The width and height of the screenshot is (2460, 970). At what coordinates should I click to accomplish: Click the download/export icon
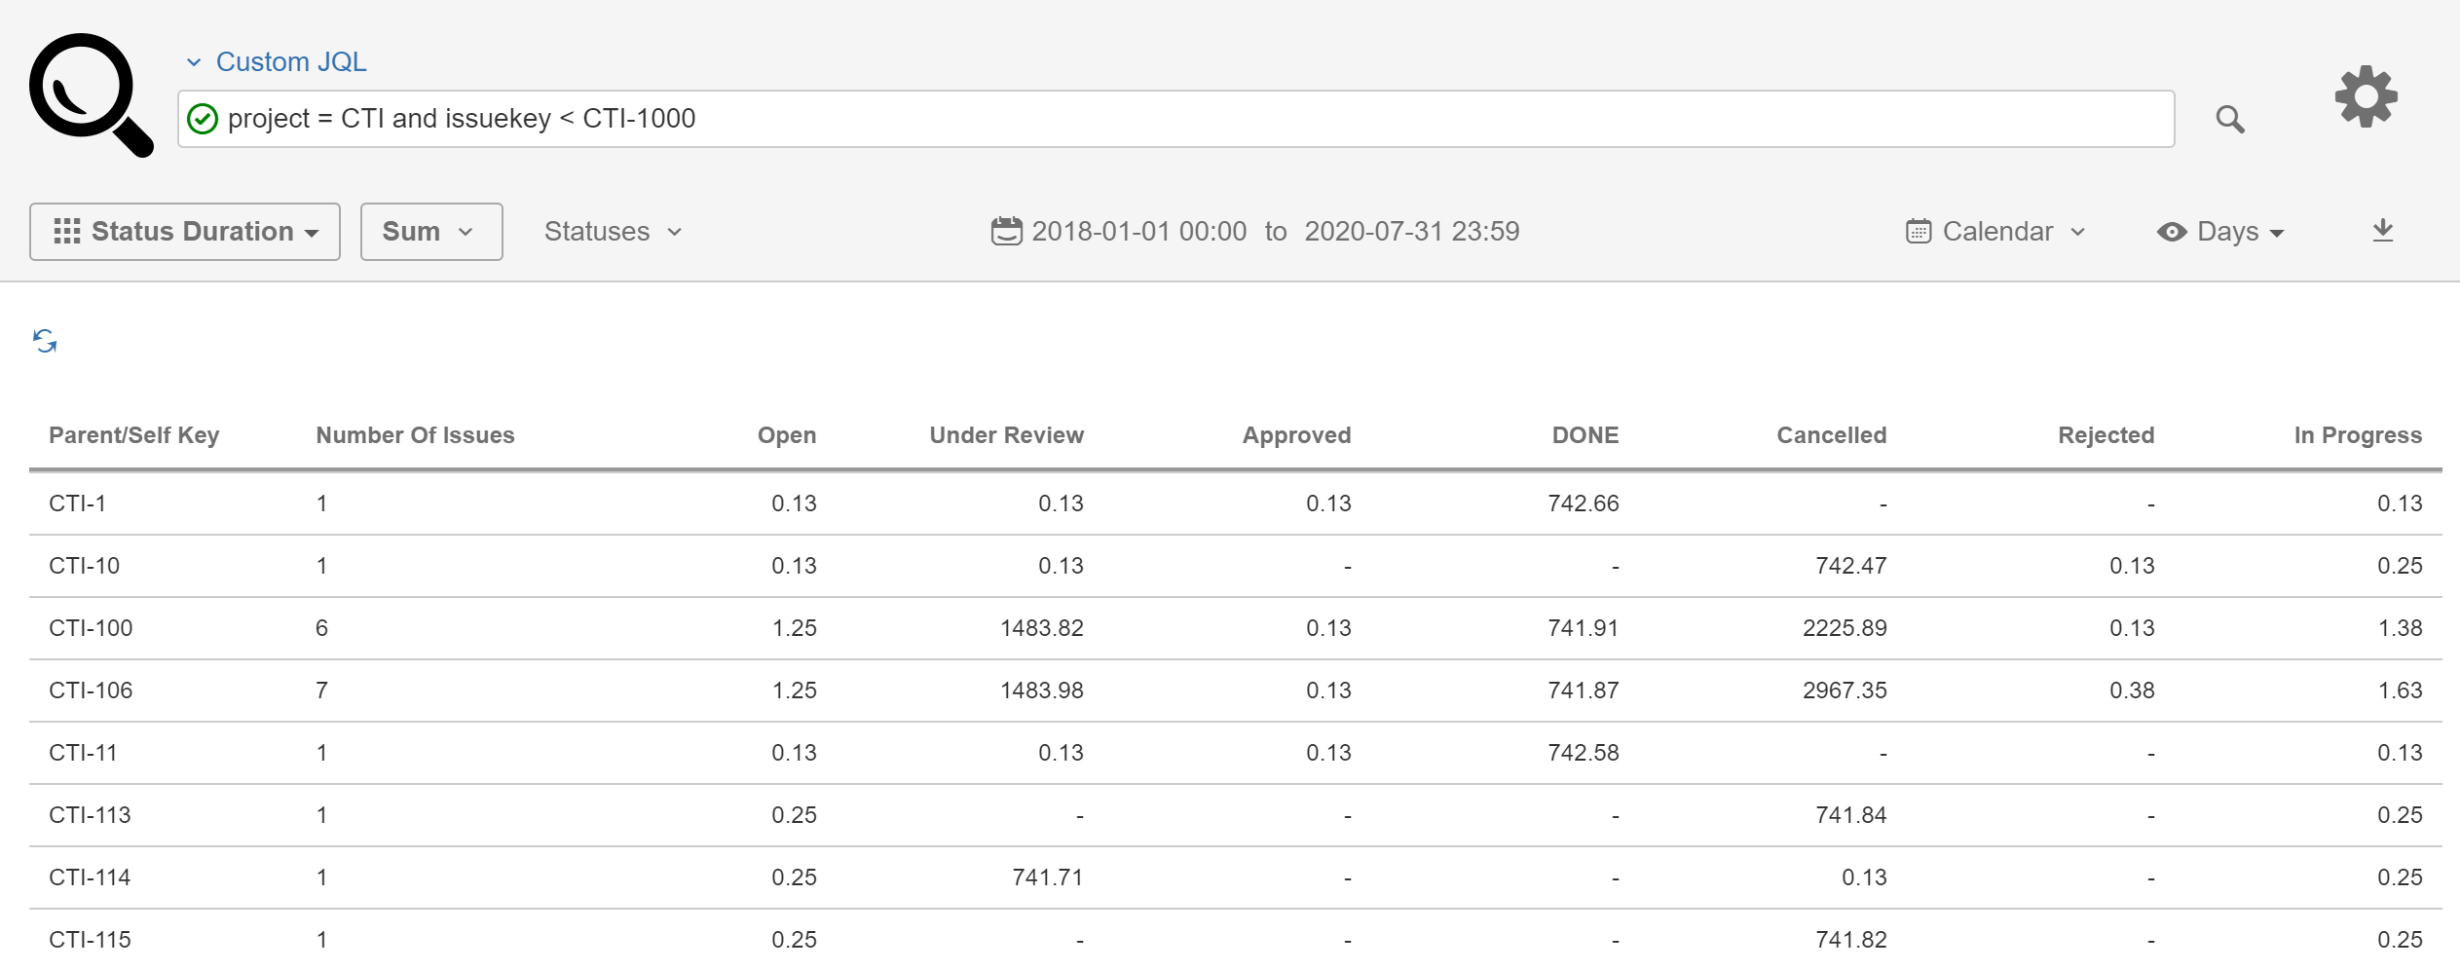point(2383,230)
